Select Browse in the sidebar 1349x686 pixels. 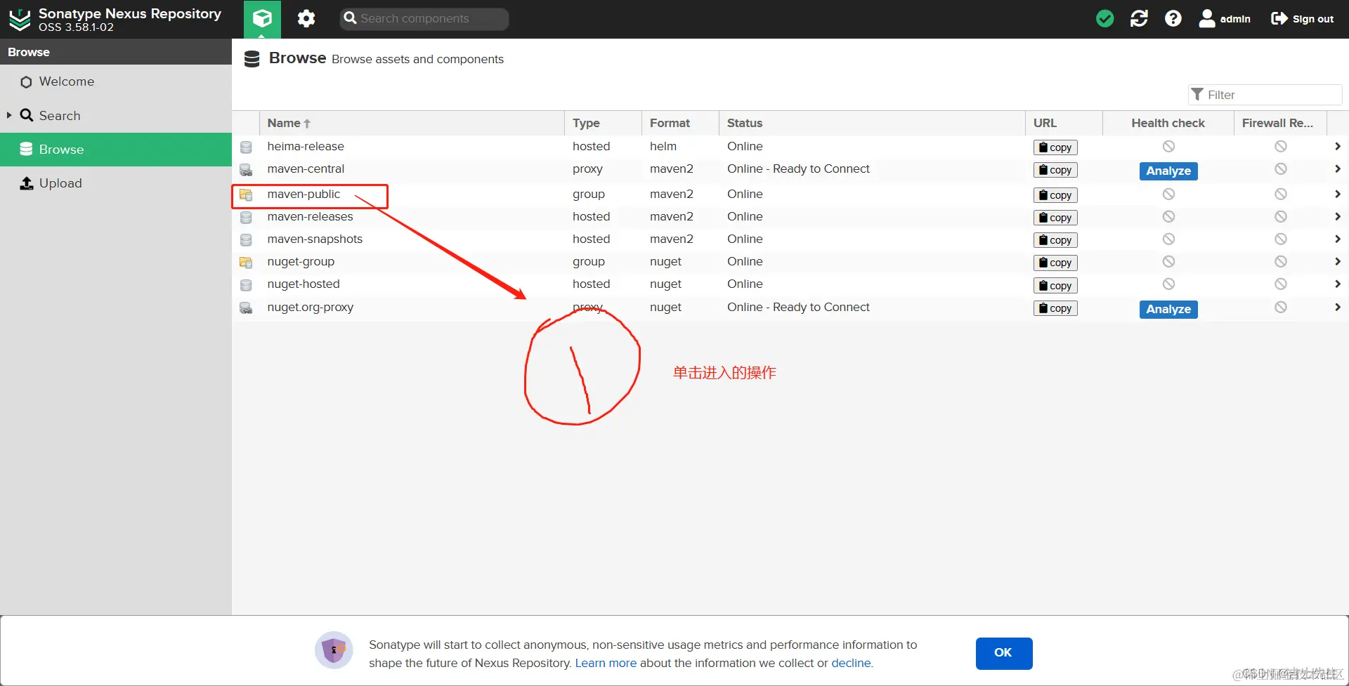pyautogui.click(x=116, y=149)
